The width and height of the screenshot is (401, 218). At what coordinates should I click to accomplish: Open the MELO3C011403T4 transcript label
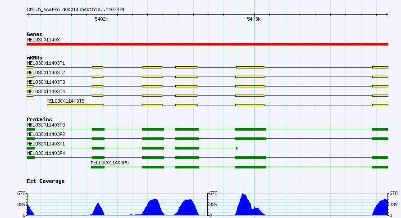[46, 92]
